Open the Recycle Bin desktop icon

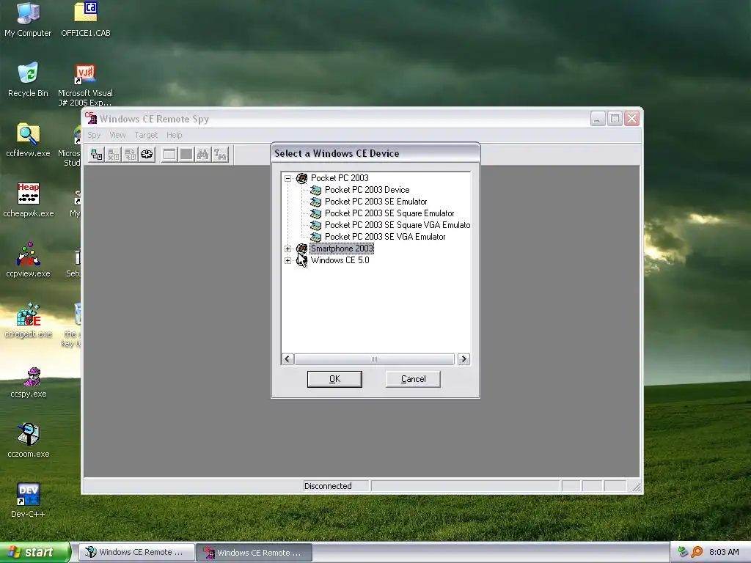(x=28, y=79)
